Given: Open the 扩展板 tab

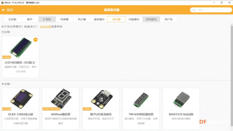Looking at the screenshot, I should pos(47,20).
